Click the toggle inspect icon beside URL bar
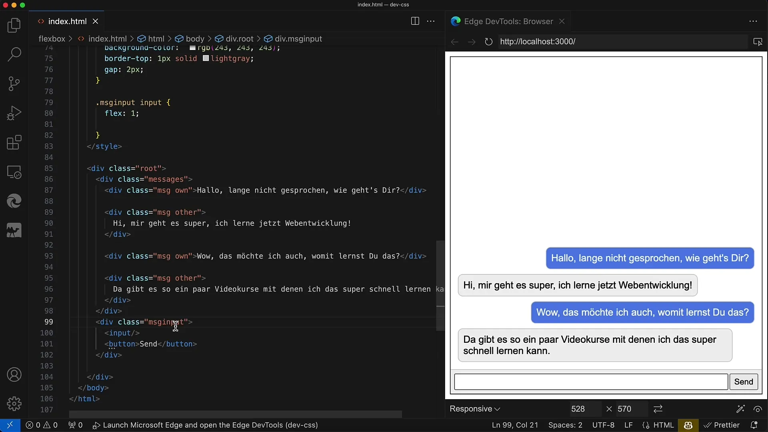The width and height of the screenshot is (768, 432). coord(758,42)
